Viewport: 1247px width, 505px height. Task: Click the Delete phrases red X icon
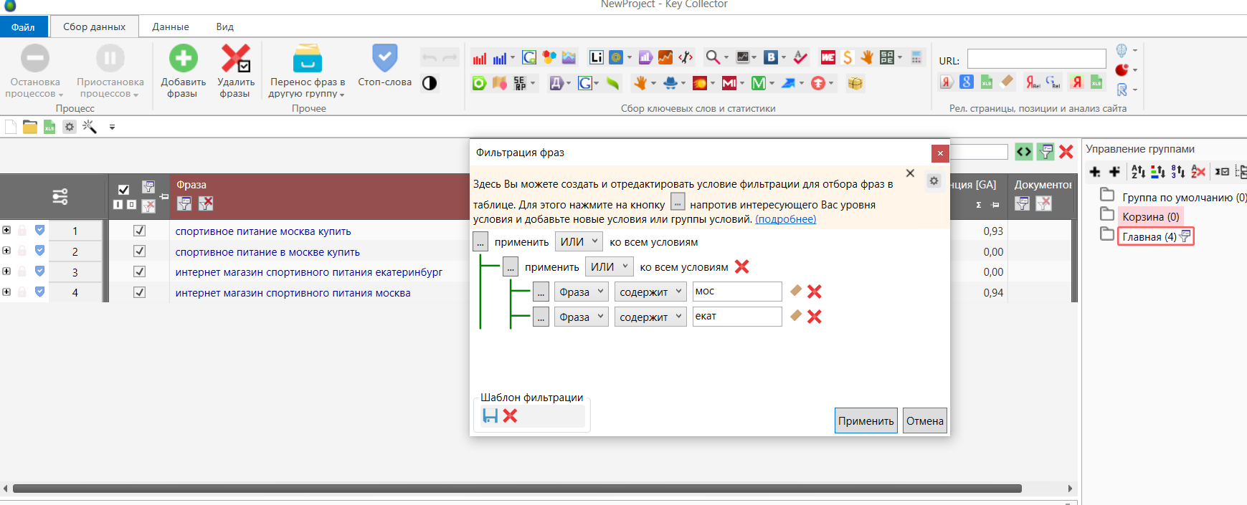234,59
